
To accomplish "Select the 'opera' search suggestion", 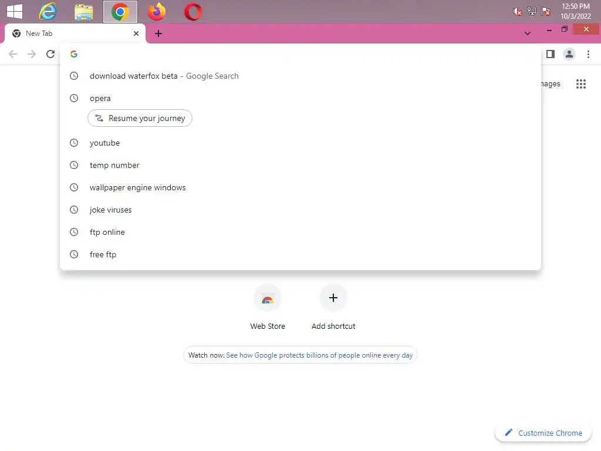I will tap(300, 98).
